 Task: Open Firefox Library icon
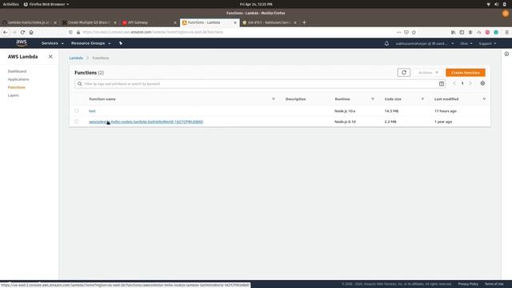pos(454,32)
